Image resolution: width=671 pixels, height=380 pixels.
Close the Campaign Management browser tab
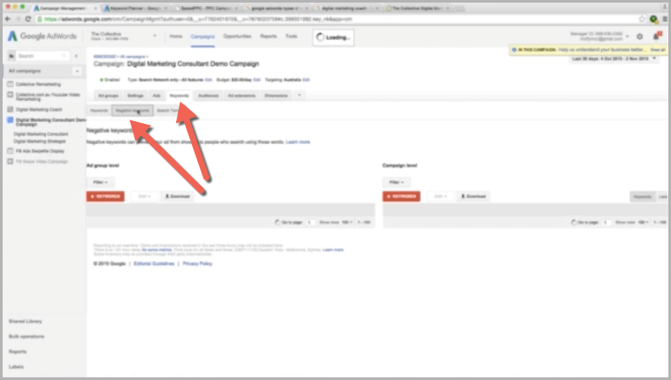click(95, 8)
